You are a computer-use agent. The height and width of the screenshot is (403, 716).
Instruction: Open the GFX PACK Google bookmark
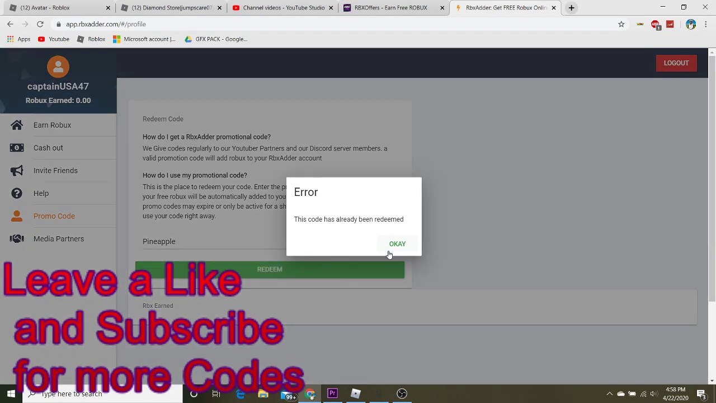click(x=216, y=39)
